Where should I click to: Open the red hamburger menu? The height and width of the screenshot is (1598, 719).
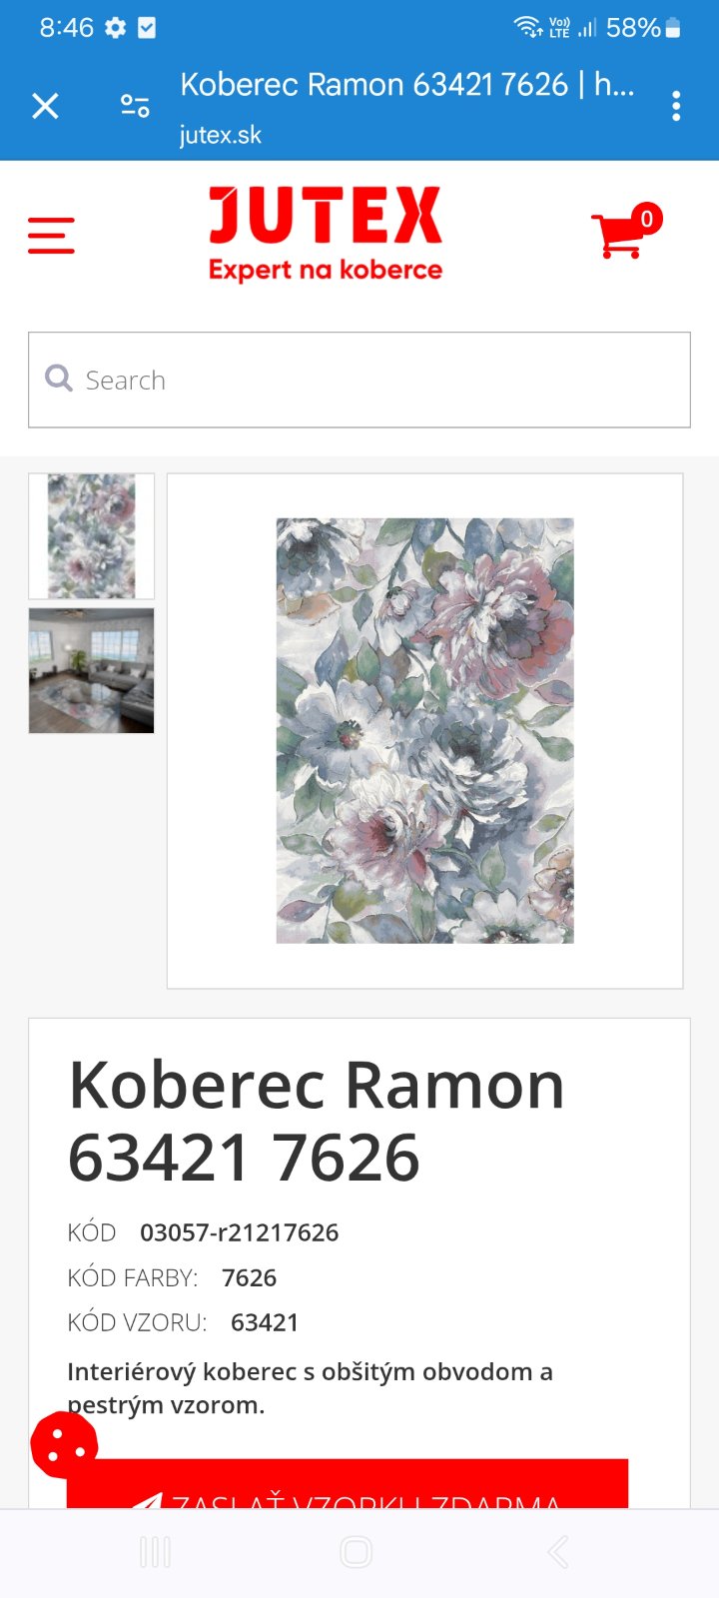tap(51, 236)
